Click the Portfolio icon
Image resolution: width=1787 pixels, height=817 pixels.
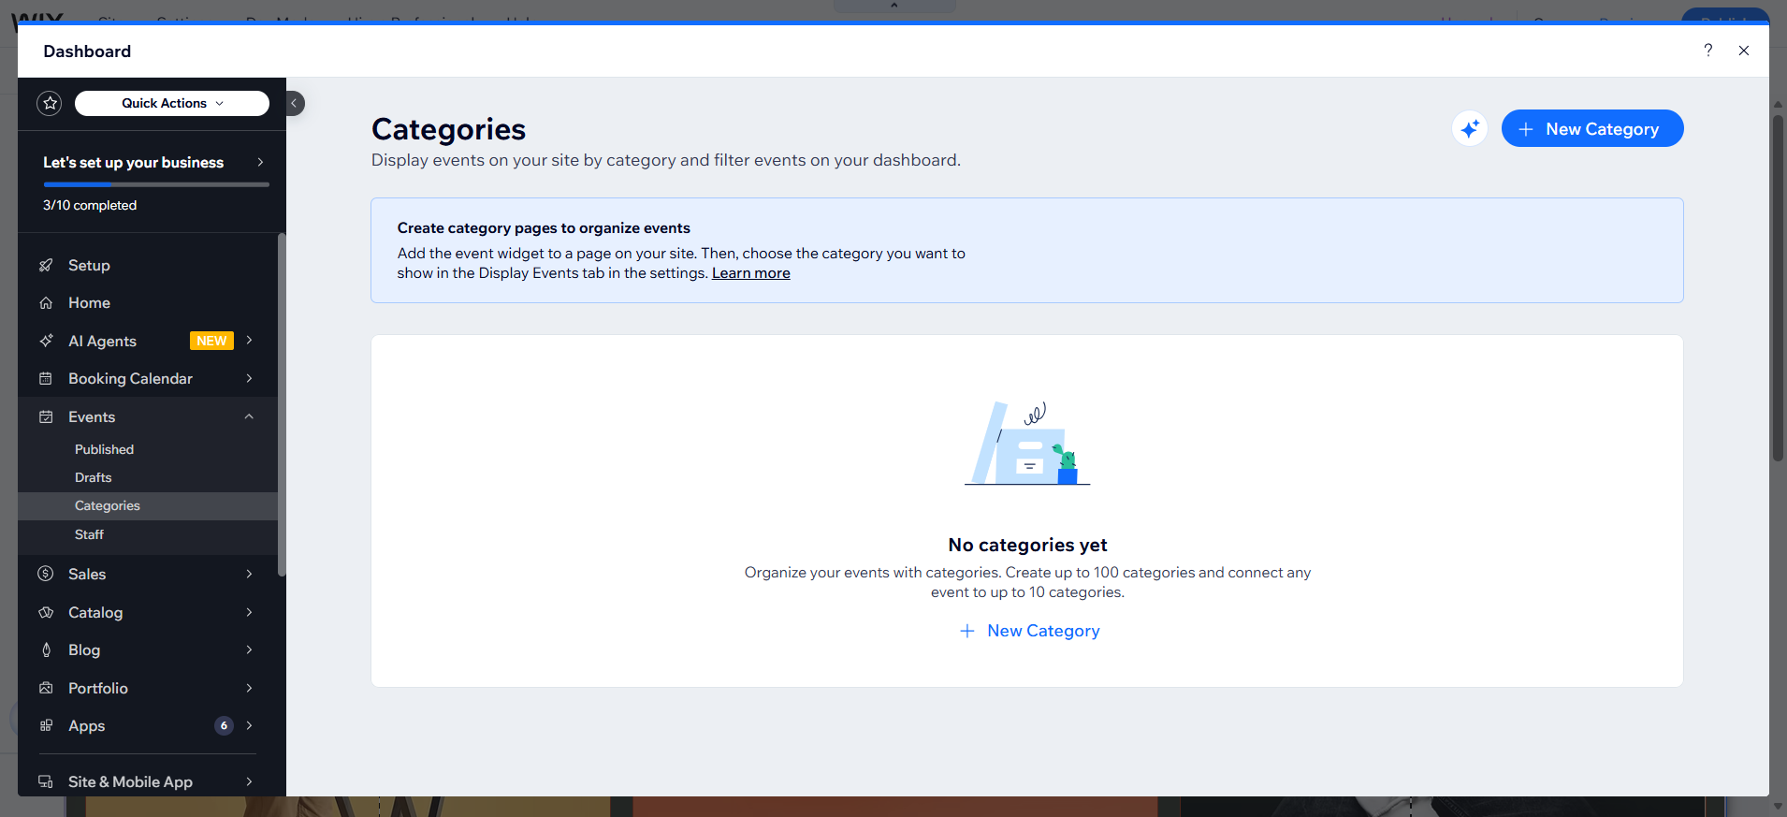coord(46,688)
